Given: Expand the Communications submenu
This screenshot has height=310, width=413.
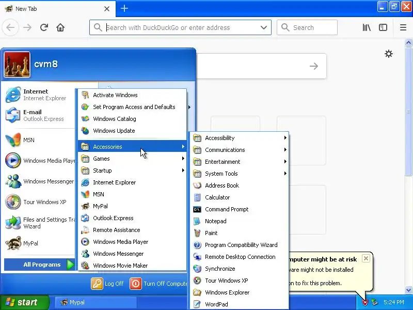Looking at the screenshot, I should (239, 150).
